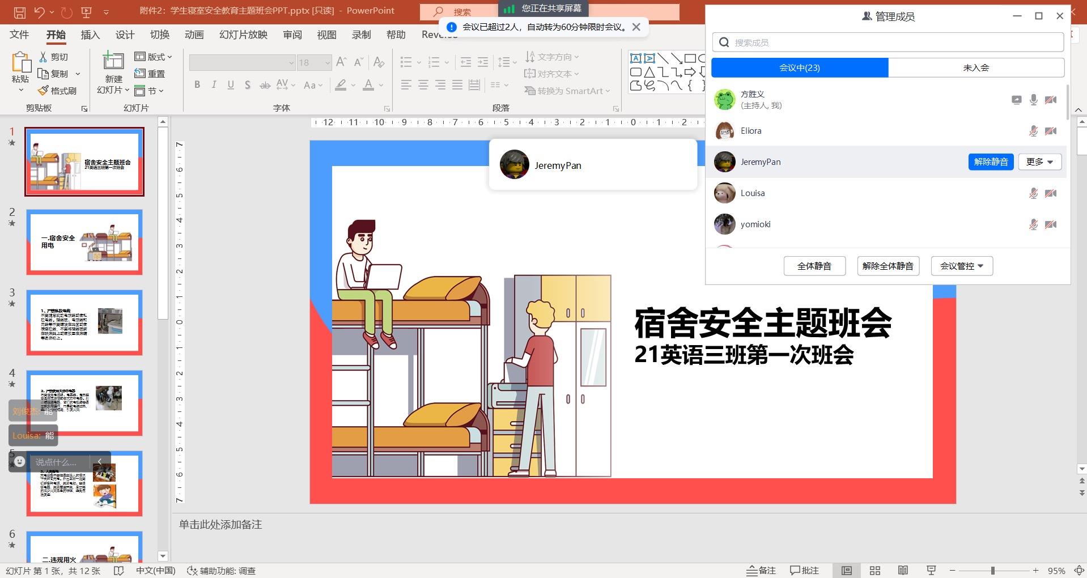
Task: Click Unmute (解除静音) for JeremyPan
Action: [991, 161]
